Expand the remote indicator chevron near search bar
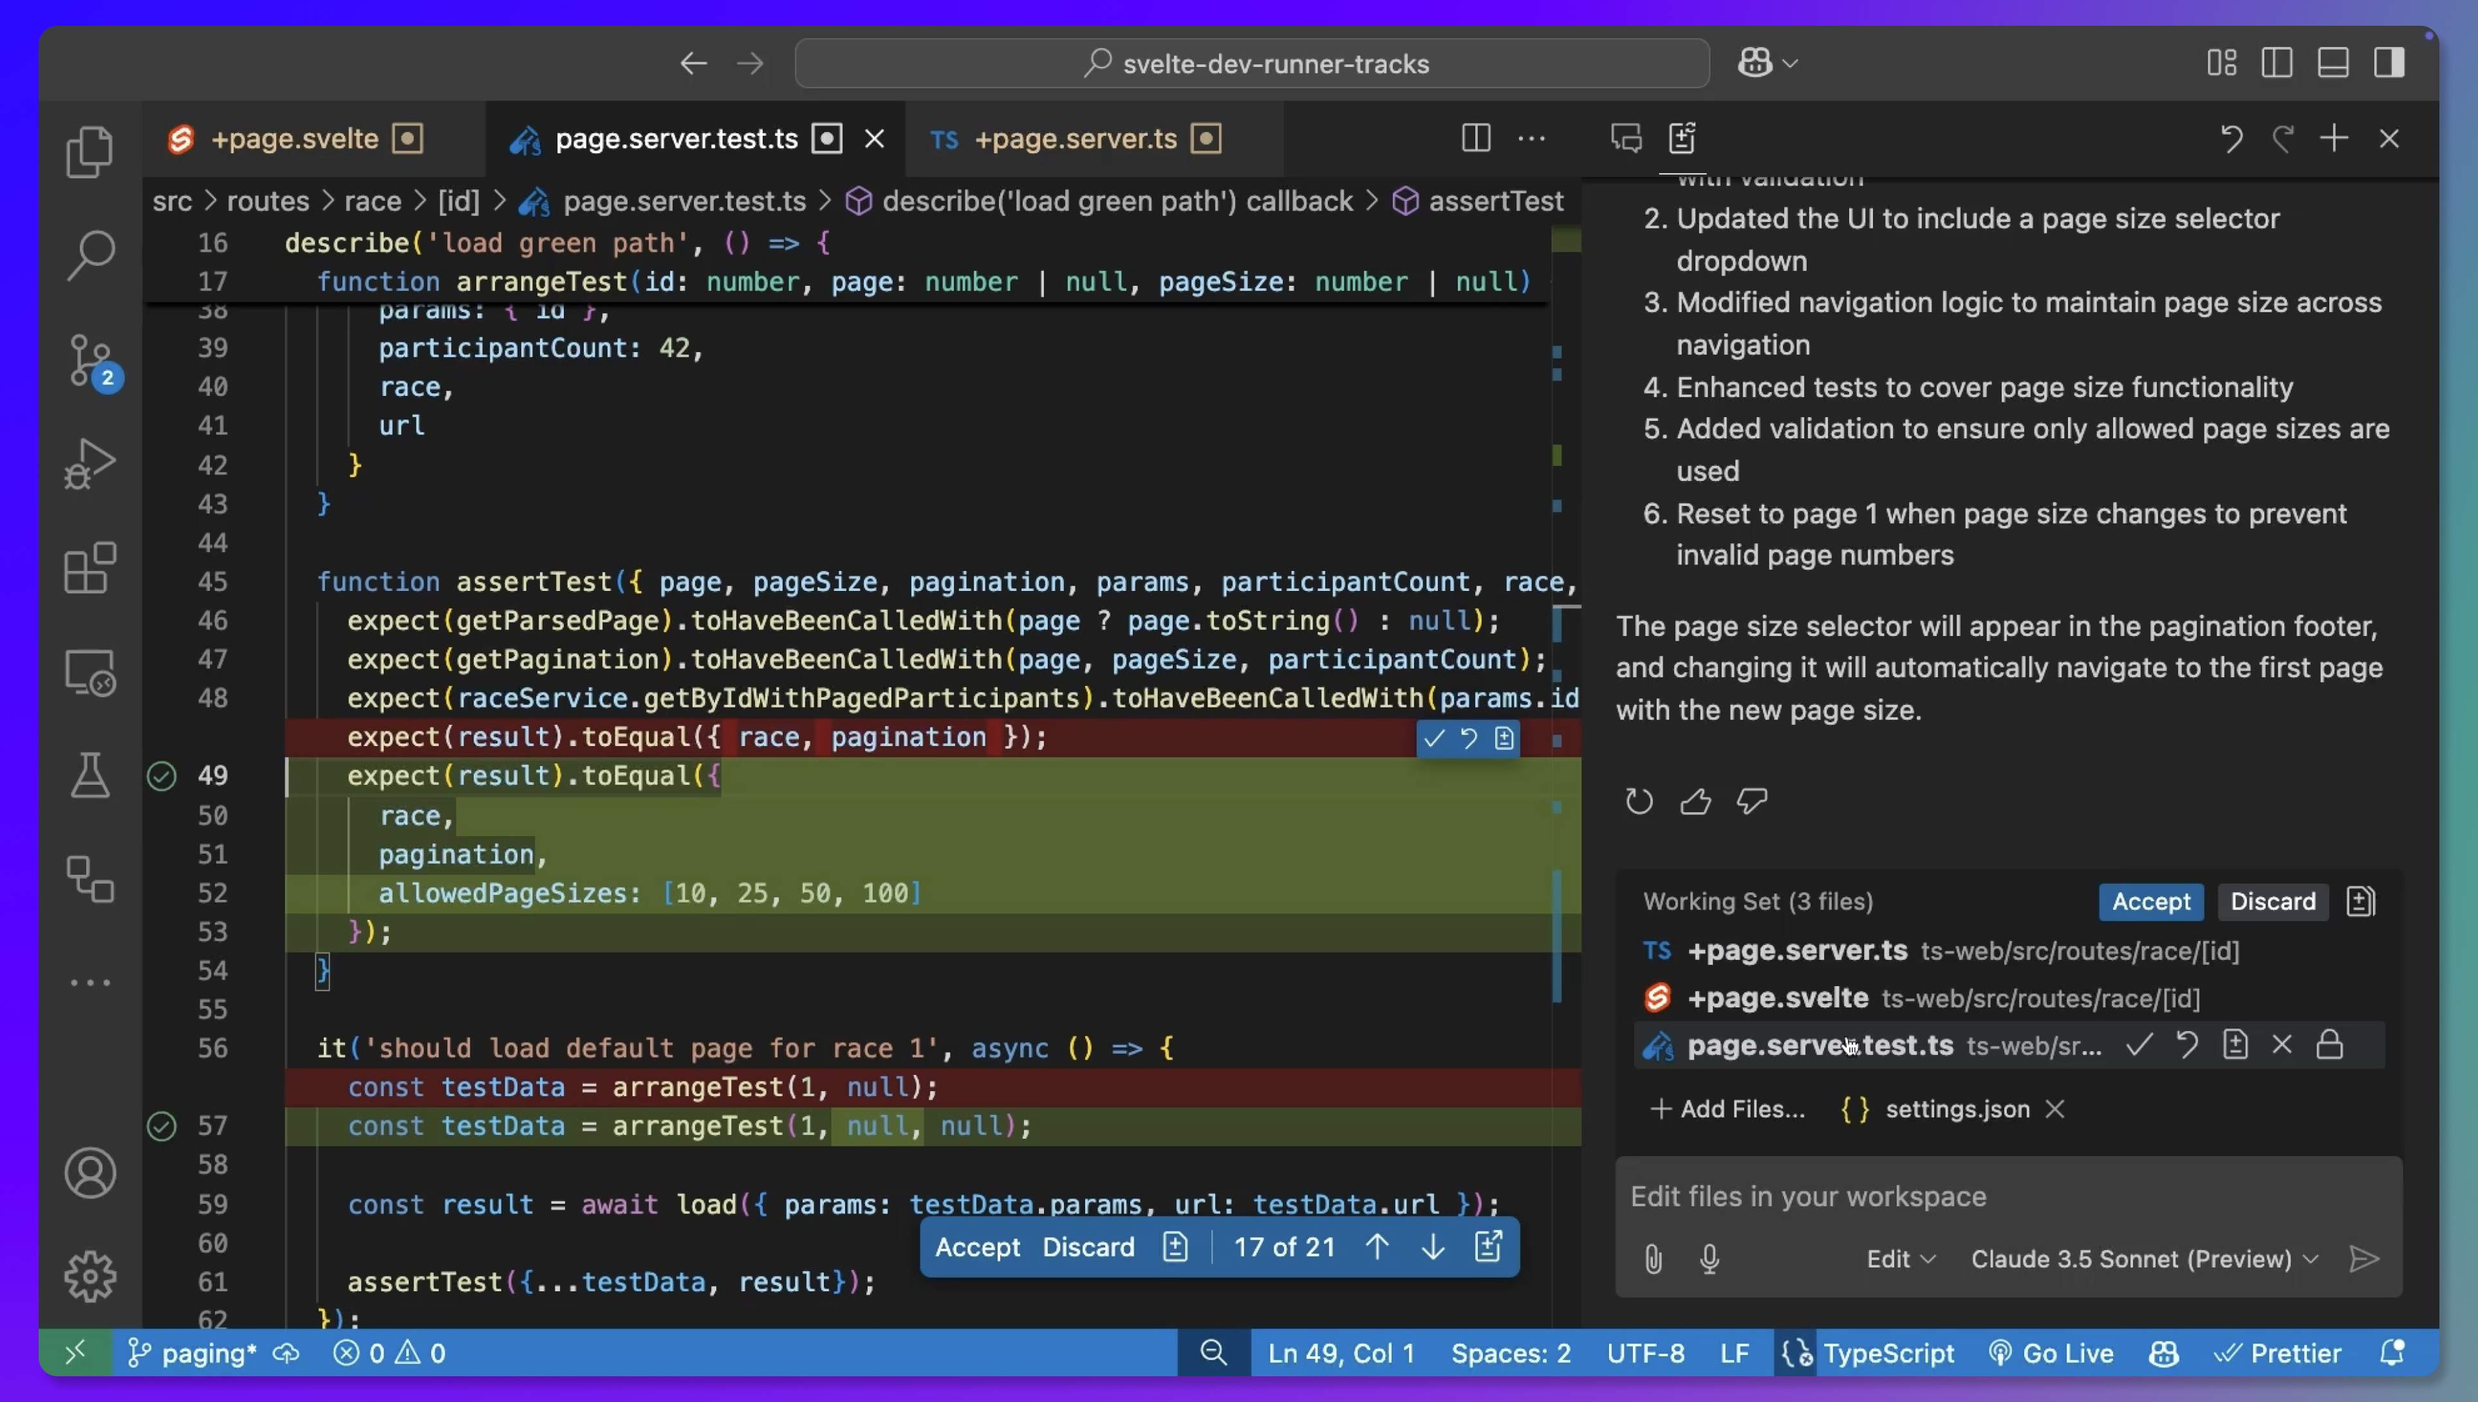The width and height of the screenshot is (2478, 1402). pyautogui.click(x=1789, y=62)
